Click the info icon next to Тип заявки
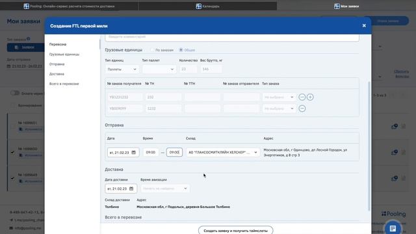The image size is (416, 234). click(29, 39)
